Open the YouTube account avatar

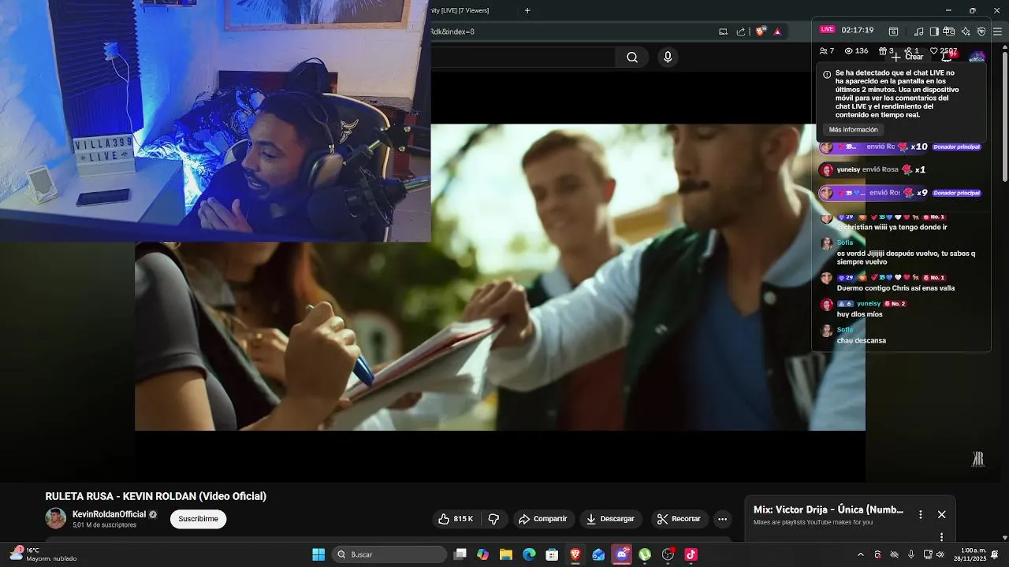(977, 57)
